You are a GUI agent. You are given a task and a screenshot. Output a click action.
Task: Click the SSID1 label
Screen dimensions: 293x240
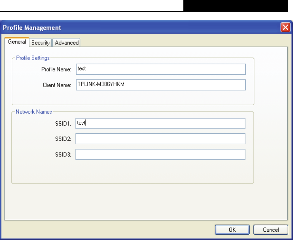click(x=63, y=124)
